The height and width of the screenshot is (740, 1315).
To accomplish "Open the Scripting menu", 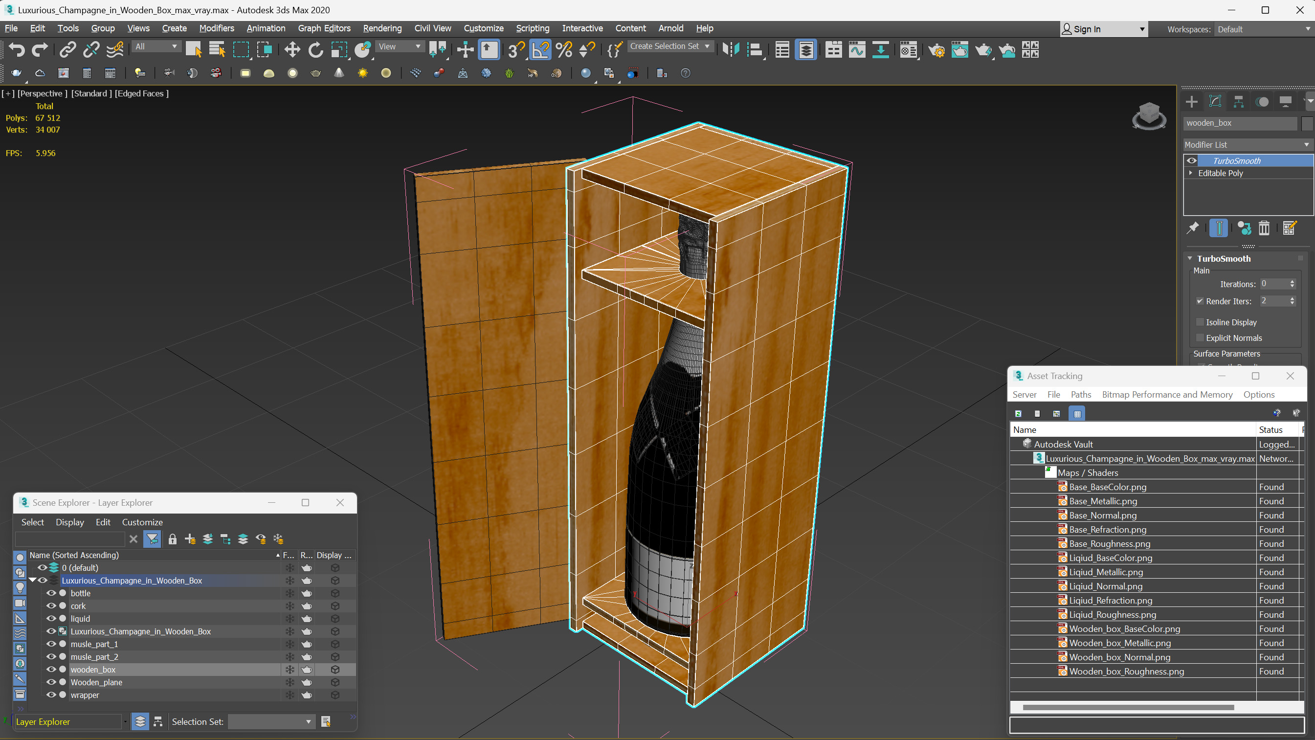I will click(x=533, y=28).
